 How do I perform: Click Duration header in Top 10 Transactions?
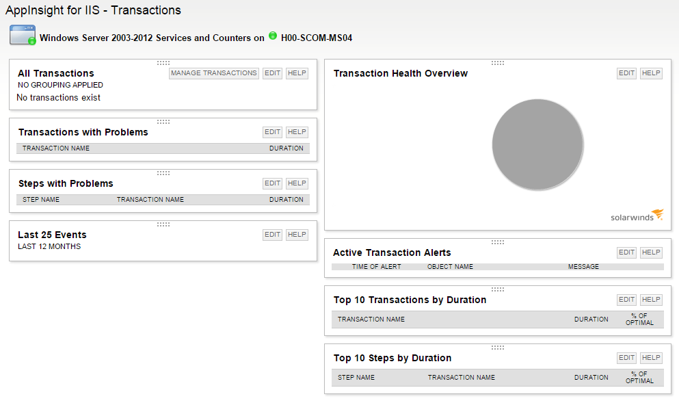pyautogui.click(x=591, y=320)
